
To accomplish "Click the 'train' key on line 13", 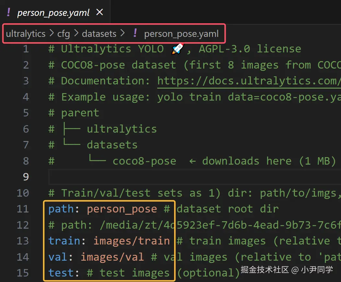I will (x=64, y=241).
